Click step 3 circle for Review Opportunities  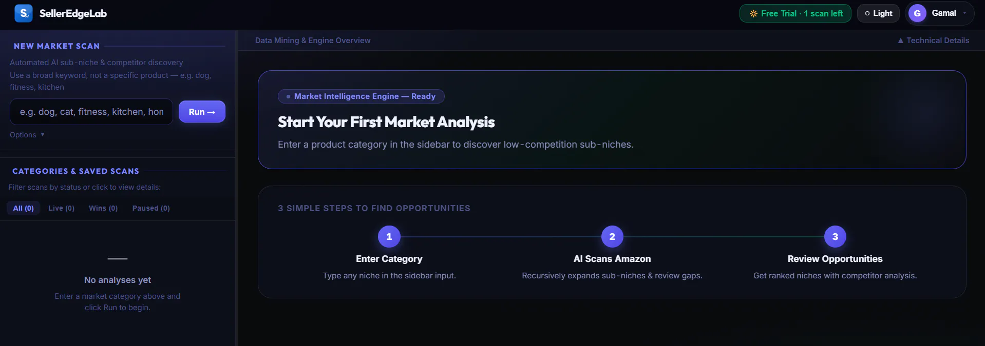tap(835, 237)
